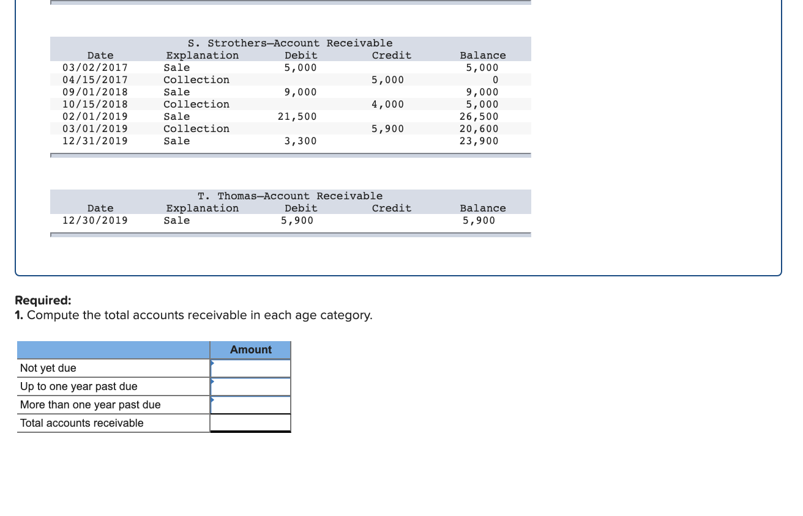Select the 12/31/2019 date entry
The image size is (803, 516).
(x=95, y=141)
